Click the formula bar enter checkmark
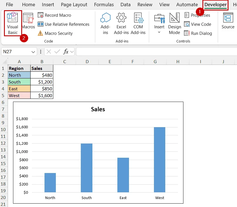237x207 pixels. click(57, 52)
